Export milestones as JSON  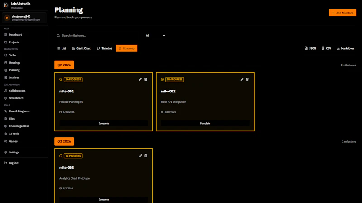pos(310,48)
